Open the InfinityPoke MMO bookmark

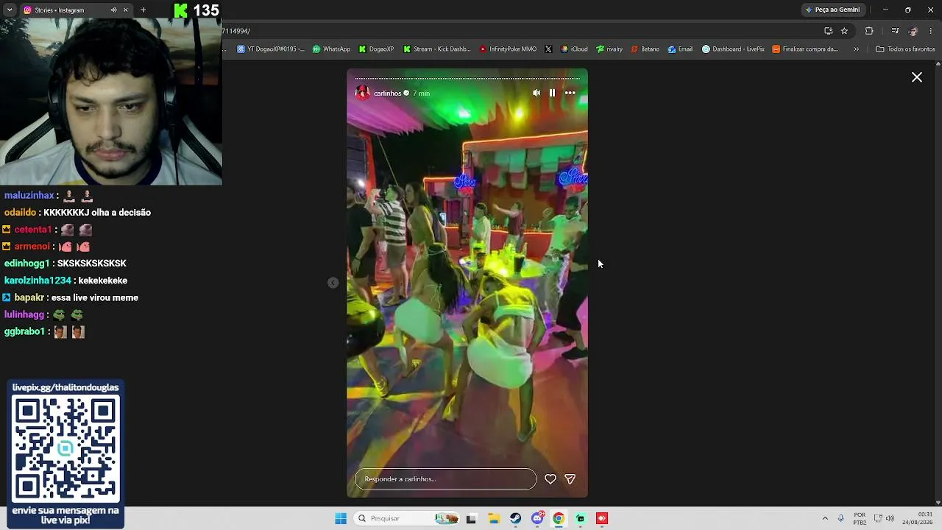(x=508, y=49)
